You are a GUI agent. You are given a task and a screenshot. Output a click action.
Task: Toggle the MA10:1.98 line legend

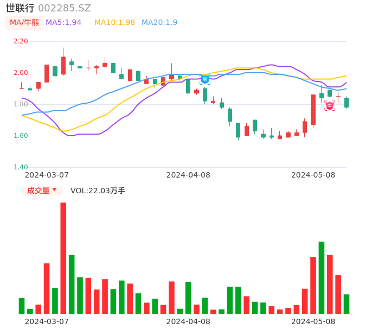[114, 23]
